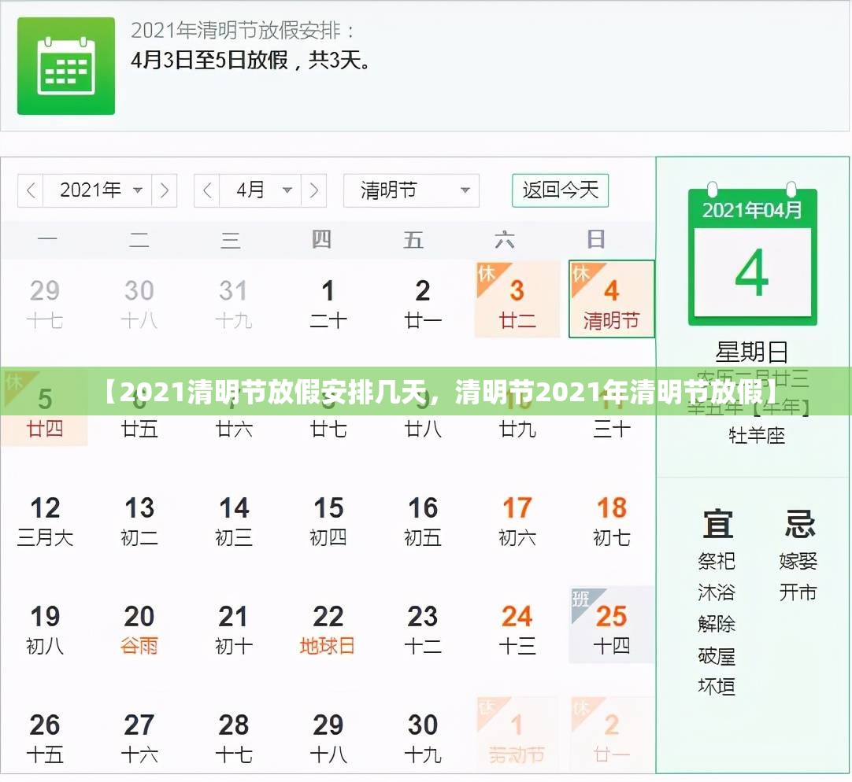Click the large green 4 date card
Screen dimensions: 852x782
point(753,273)
